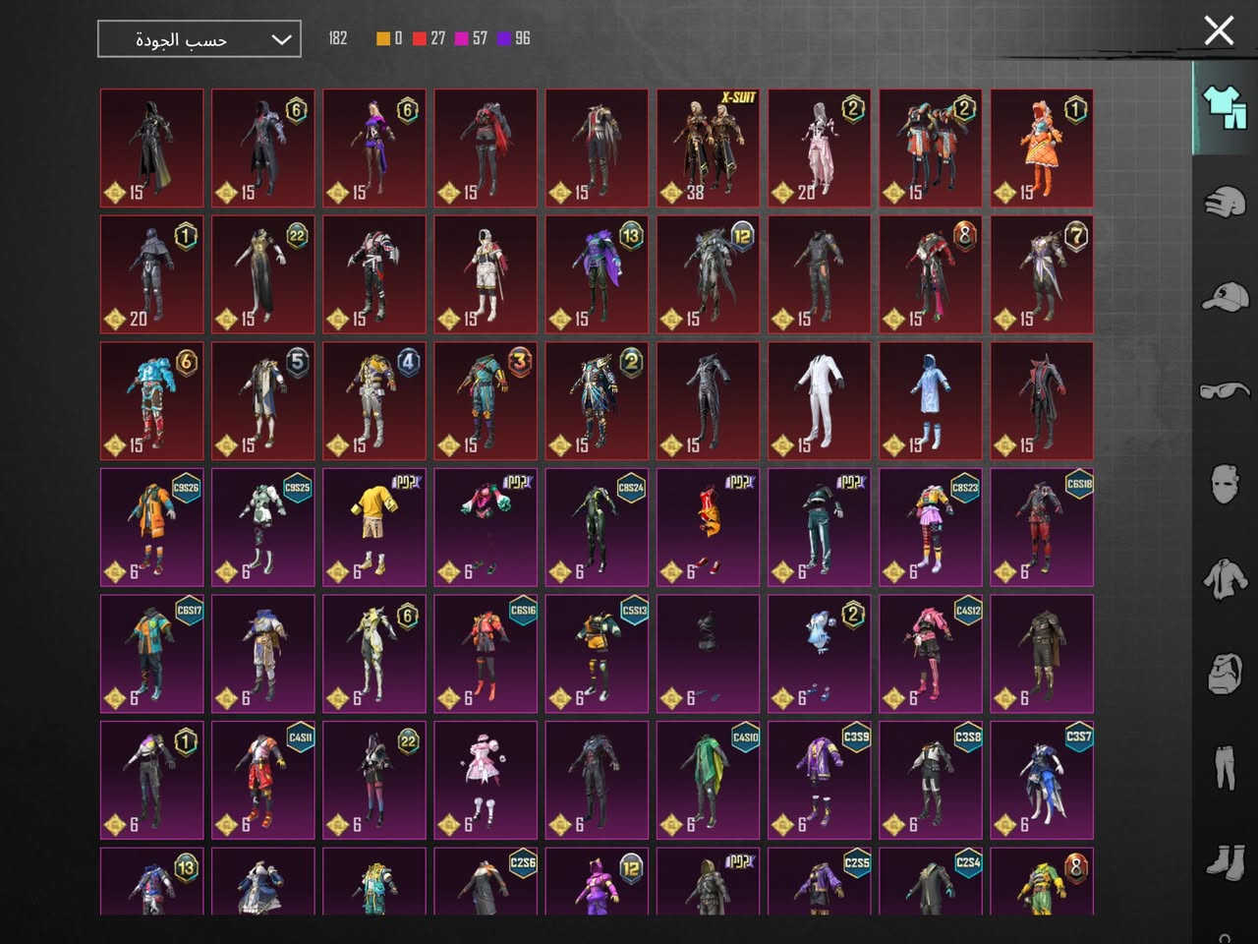Select the X-SUIT outfit thumbnail

(x=708, y=147)
